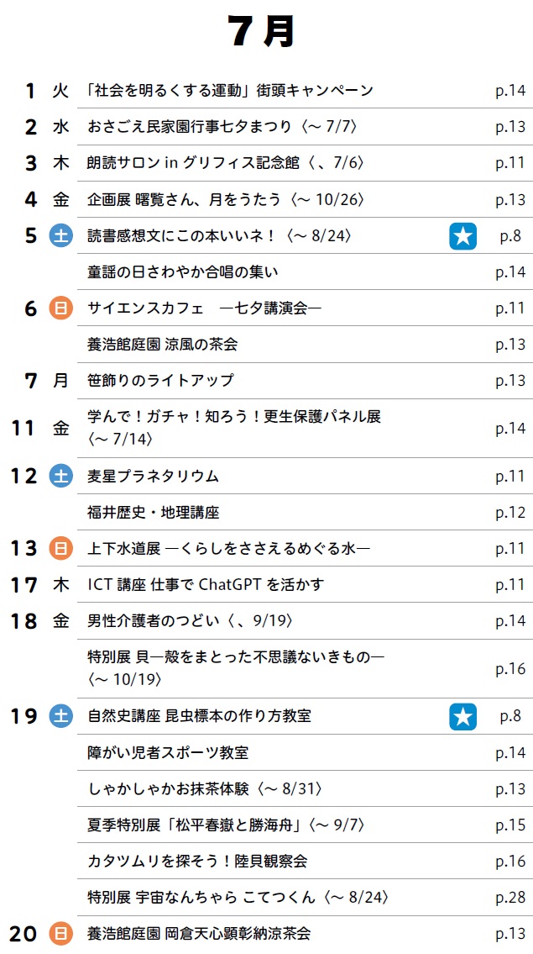Click the blue 土 badge for July 5
533x954 pixels.
coord(60,235)
